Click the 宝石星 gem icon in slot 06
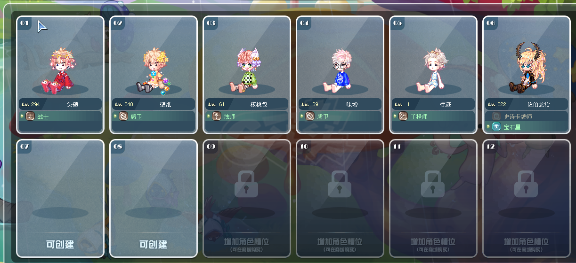This screenshot has width=576, height=263. click(496, 126)
